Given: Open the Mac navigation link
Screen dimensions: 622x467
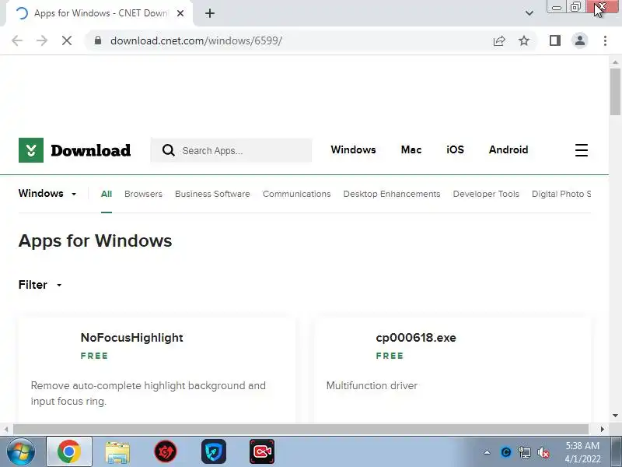Looking at the screenshot, I should 411,149.
